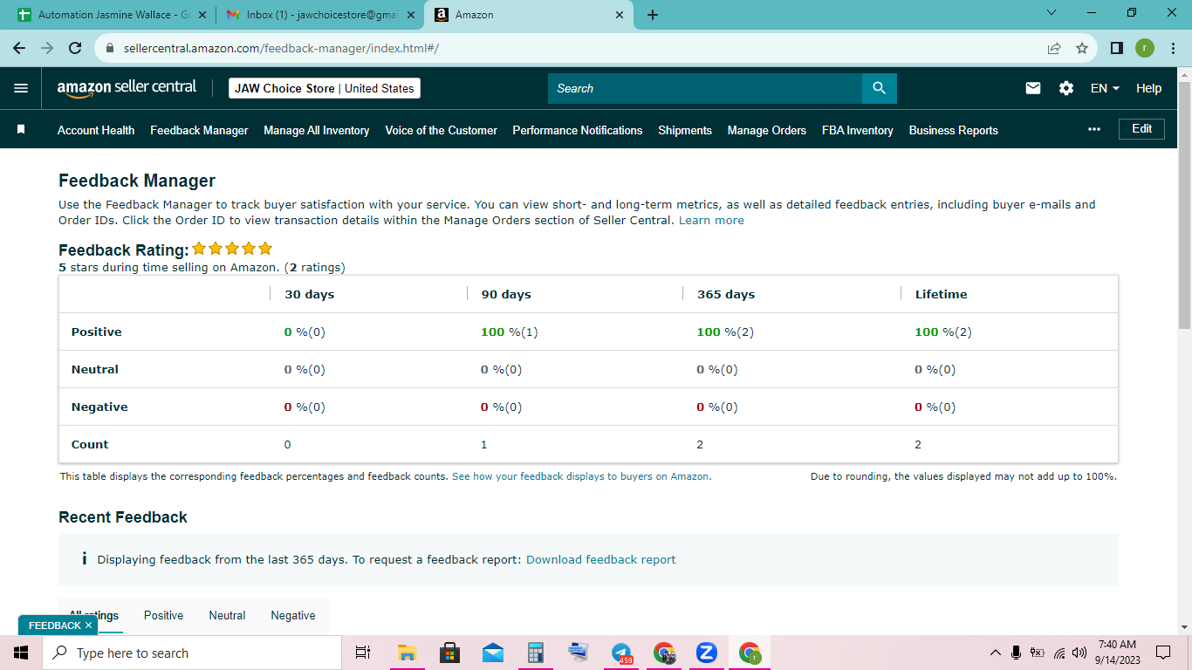Click the bookmark flag icon
Viewport: 1192px width, 670px height.
click(x=21, y=129)
